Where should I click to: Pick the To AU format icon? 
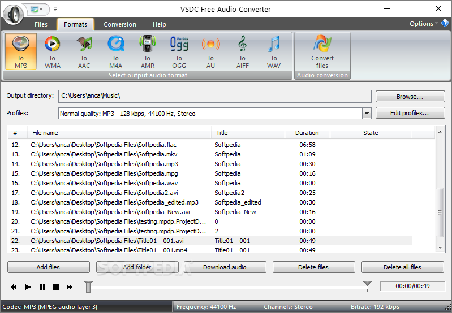coord(210,51)
